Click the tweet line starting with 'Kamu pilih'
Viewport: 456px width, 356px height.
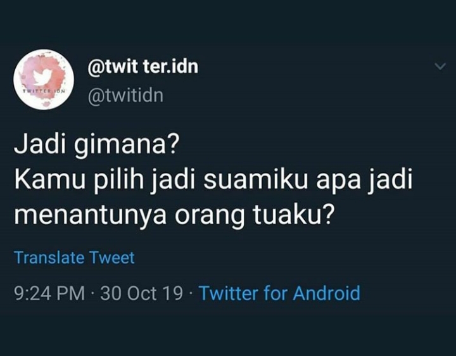coord(213,181)
